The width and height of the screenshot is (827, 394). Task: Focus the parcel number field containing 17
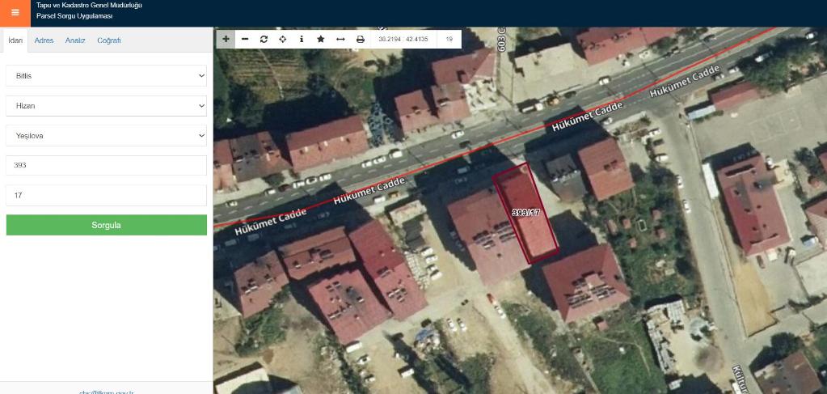(106, 195)
